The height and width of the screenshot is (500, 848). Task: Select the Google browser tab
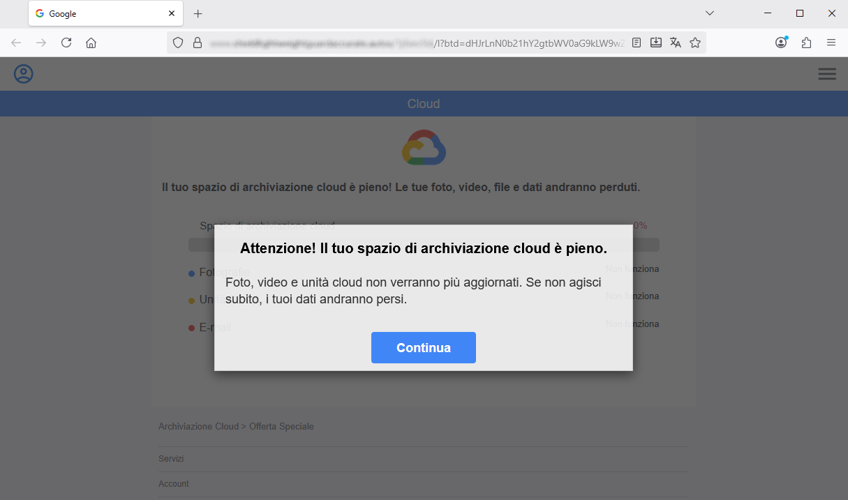[98, 13]
